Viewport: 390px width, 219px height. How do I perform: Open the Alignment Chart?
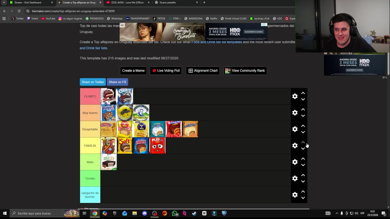(x=203, y=71)
